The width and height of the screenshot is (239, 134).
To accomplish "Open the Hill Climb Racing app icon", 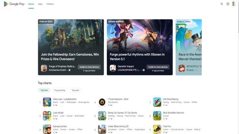I will [x=157, y=102].
